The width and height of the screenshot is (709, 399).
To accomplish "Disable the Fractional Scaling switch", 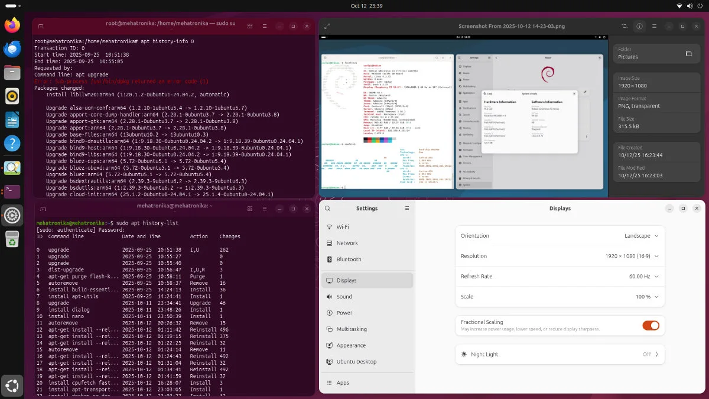I will [x=651, y=325].
